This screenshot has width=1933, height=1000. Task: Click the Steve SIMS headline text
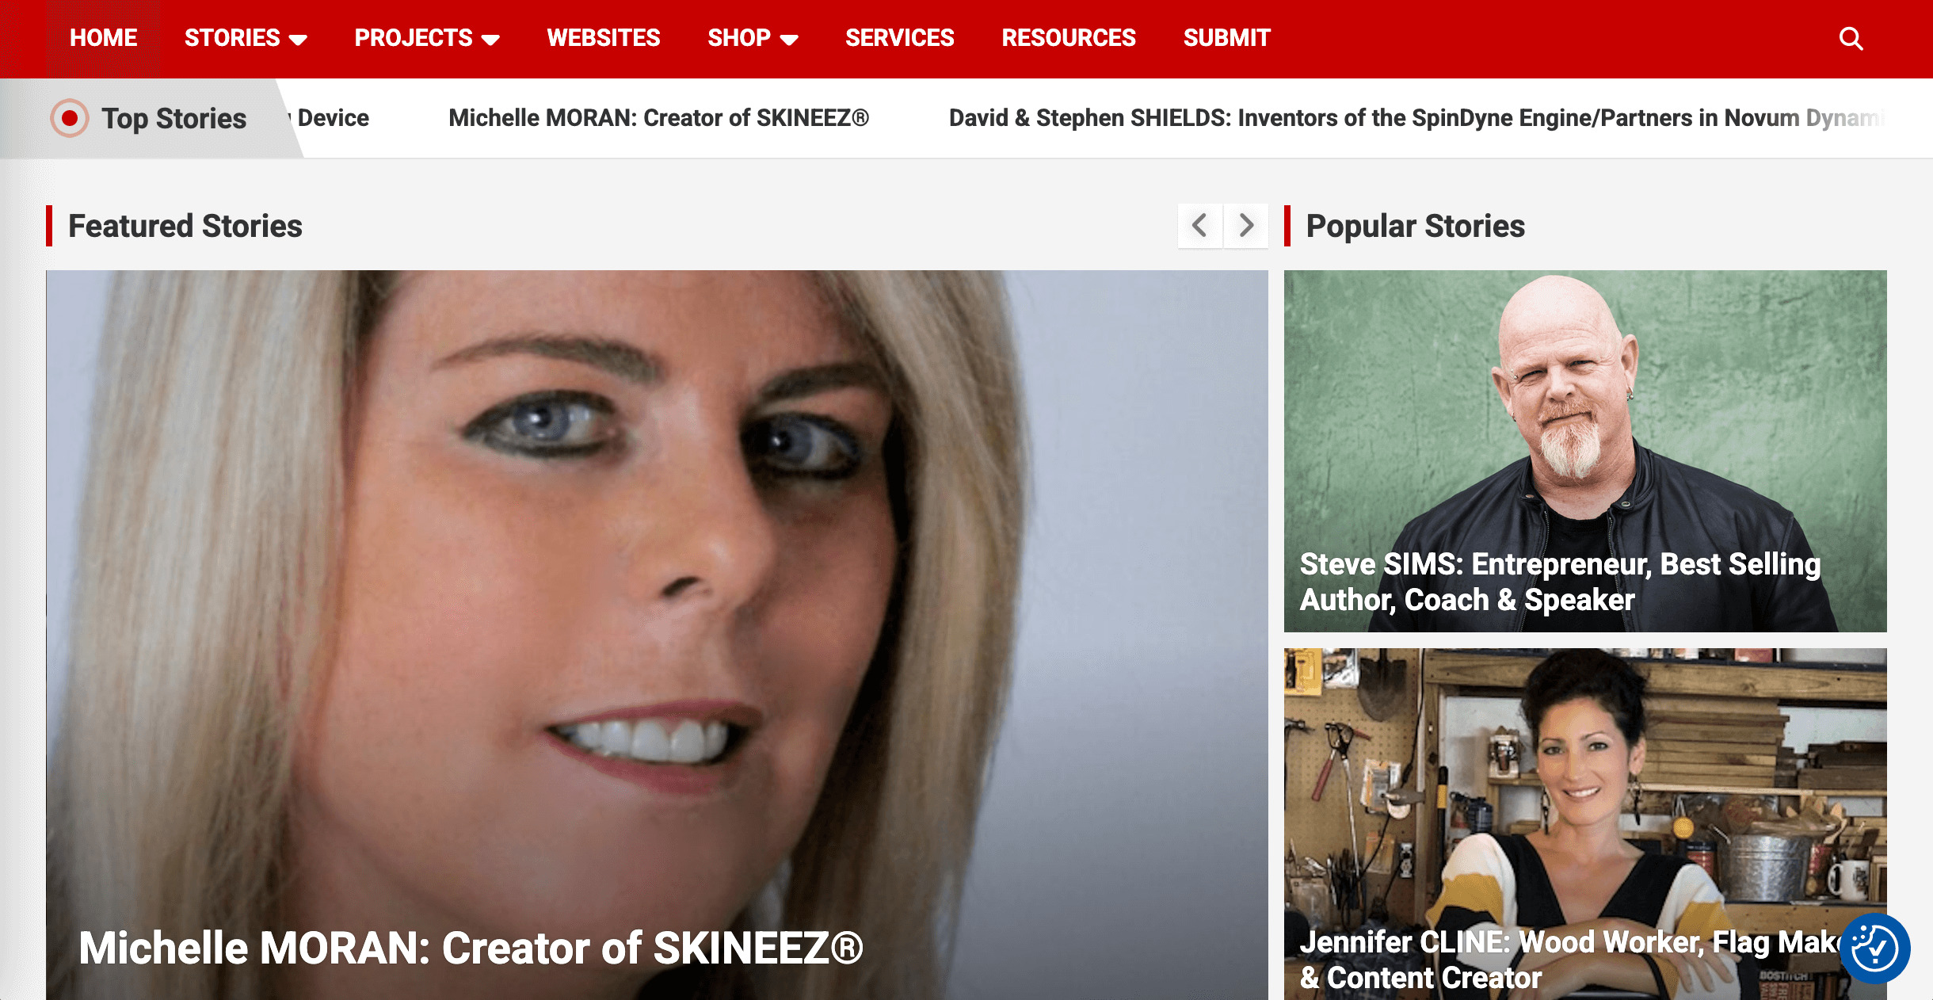pyautogui.click(x=1560, y=582)
